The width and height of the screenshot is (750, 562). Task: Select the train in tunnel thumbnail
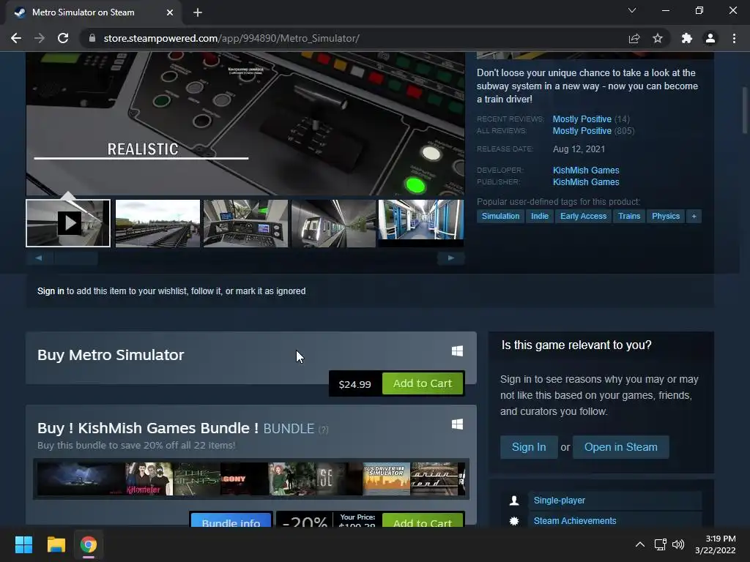334,223
